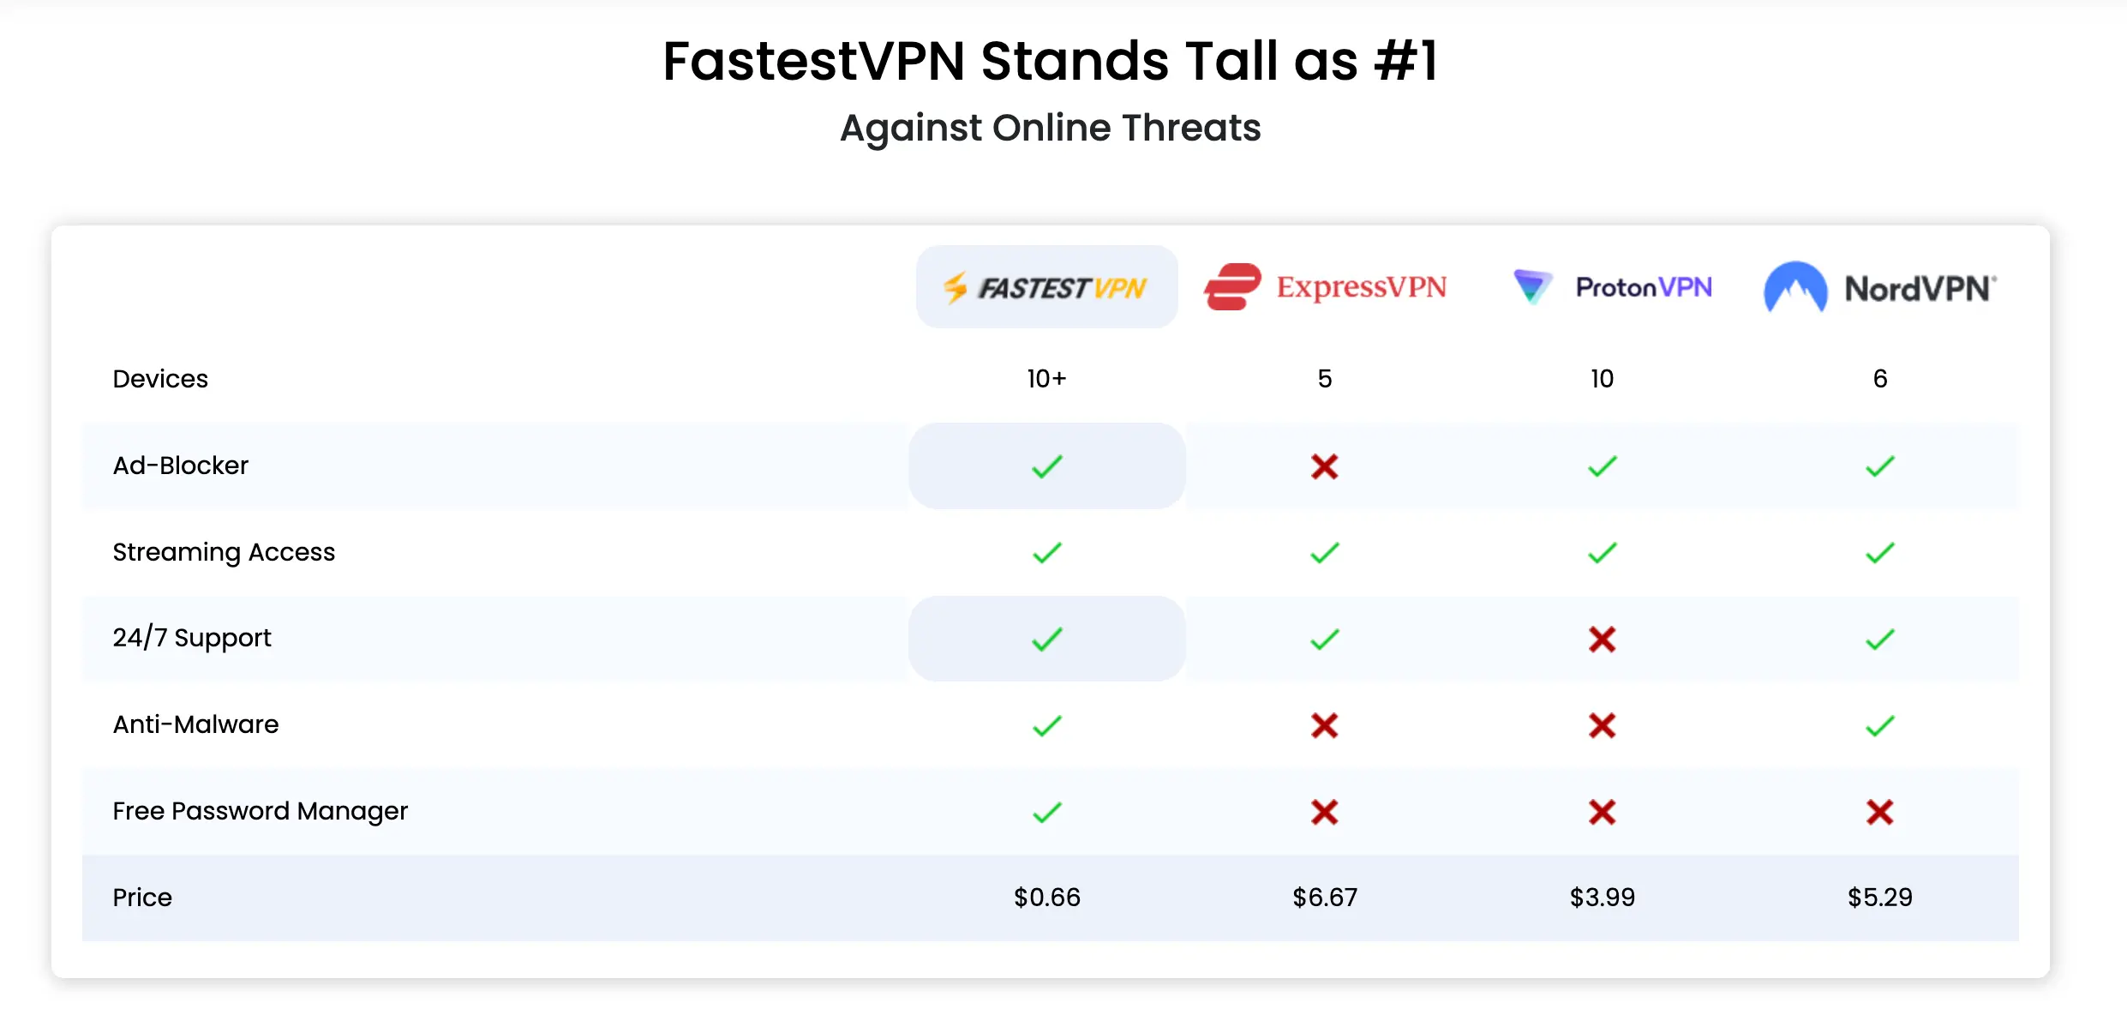Click FastestVPN's highlighted 24/7 Support check
2127x1015 pixels.
point(1046,639)
